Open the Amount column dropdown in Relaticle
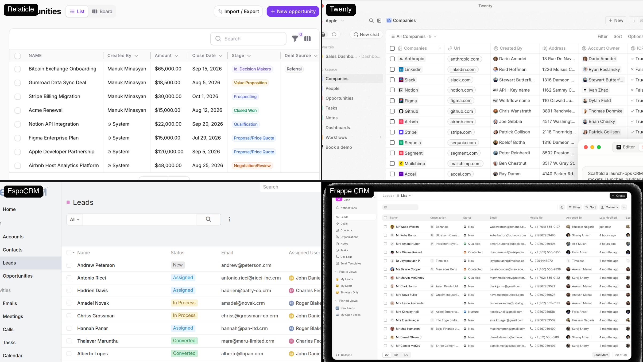The width and height of the screenshot is (643, 362). [x=176, y=56]
